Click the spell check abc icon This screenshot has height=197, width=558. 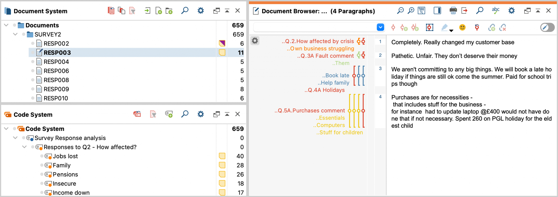pos(495,11)
